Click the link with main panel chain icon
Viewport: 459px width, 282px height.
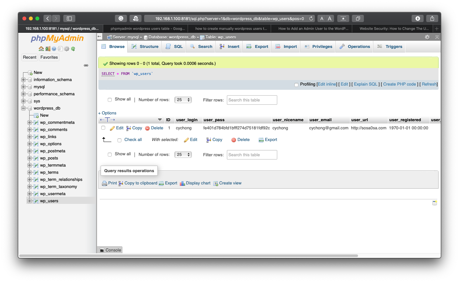click(86, 65)
